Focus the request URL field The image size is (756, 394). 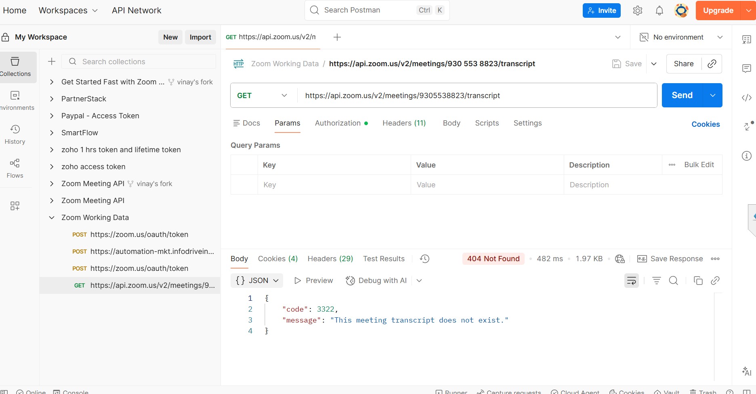477,96
